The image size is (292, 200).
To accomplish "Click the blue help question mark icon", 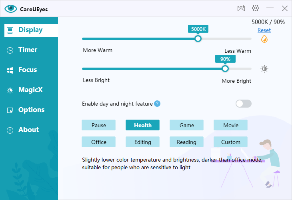I will tap(157, 104).
